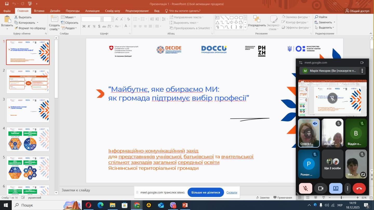Screen dimensions: 374x210
Task: Select the star shape in shapes gallery
Action: (241, 27)
